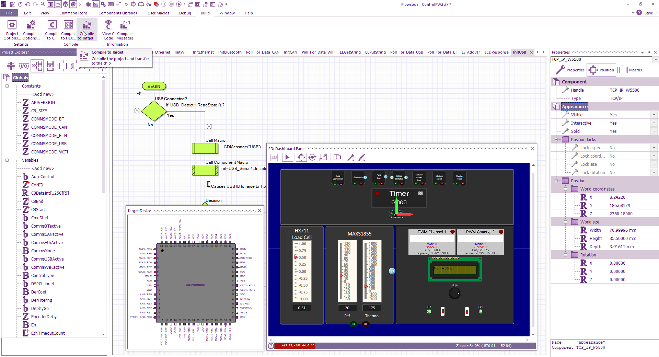This screenshot has height=357, width=659.
Task: Open the Lock aspect dropdown
Action: pyautogui.click(x=654, y=148)
